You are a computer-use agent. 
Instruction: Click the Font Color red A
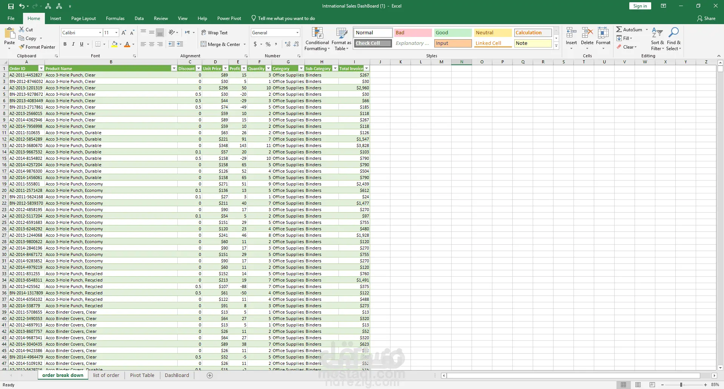127,44
